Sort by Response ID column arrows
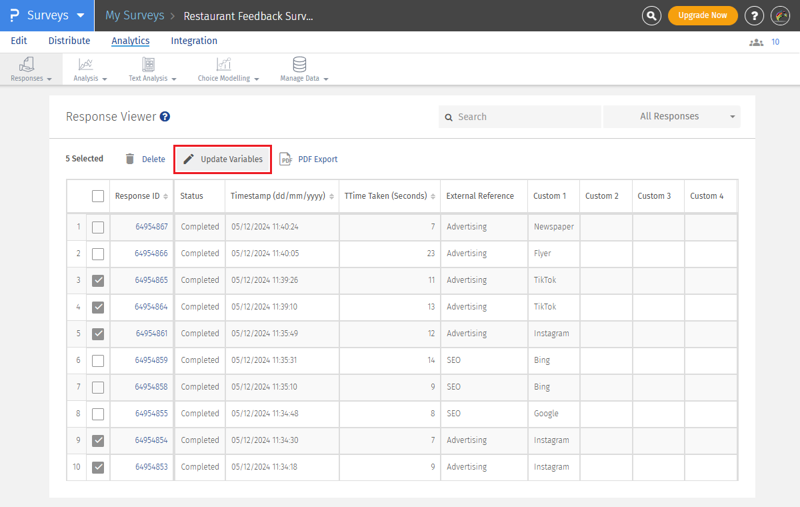The width and height of the screenshot is (800, 507). tap(165, 196)
